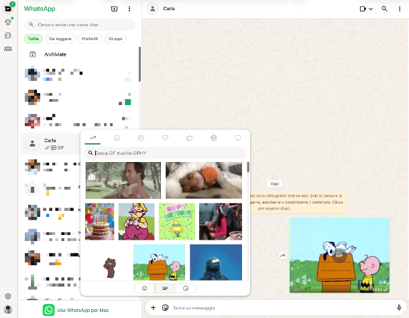Image resolution: width=409 pixels, height=318 pixels.
Task: Choose brown bear sticker GIF
Action: tap(109, 266)
